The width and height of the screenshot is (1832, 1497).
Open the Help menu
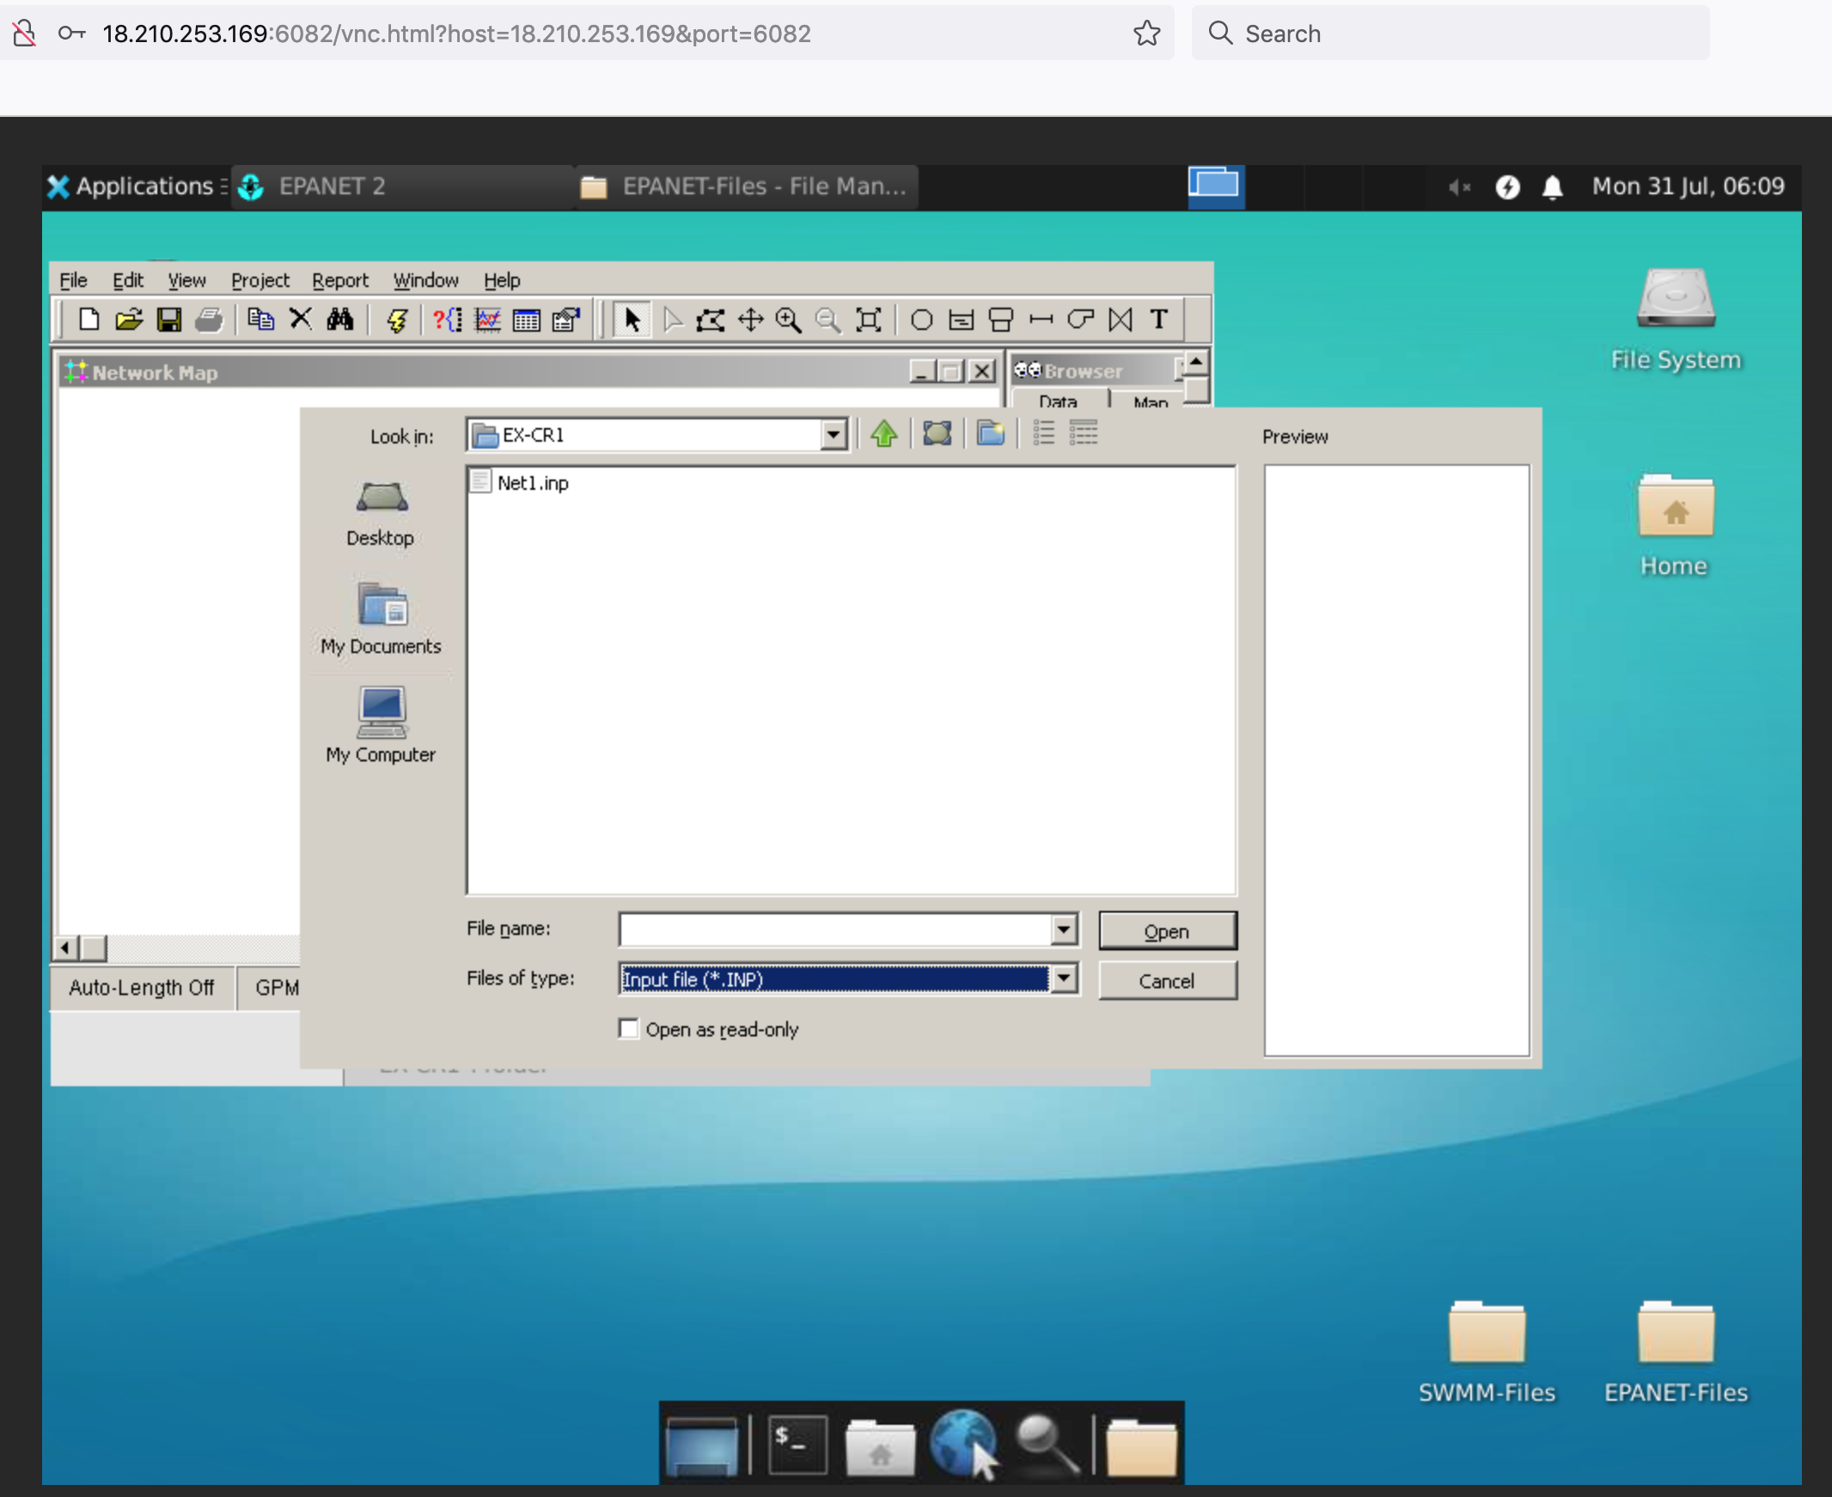[502, 280]
